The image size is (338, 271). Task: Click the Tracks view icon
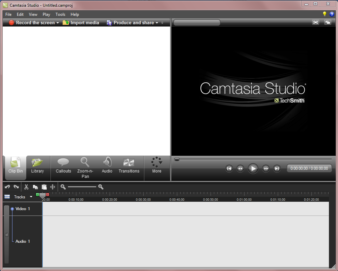(x=7, y=197)
